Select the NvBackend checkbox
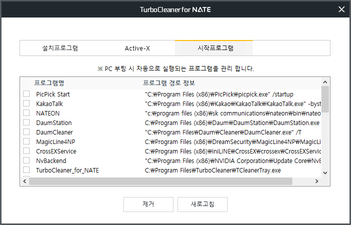Viewport: 351px width, 225px height. coord(26,160)
